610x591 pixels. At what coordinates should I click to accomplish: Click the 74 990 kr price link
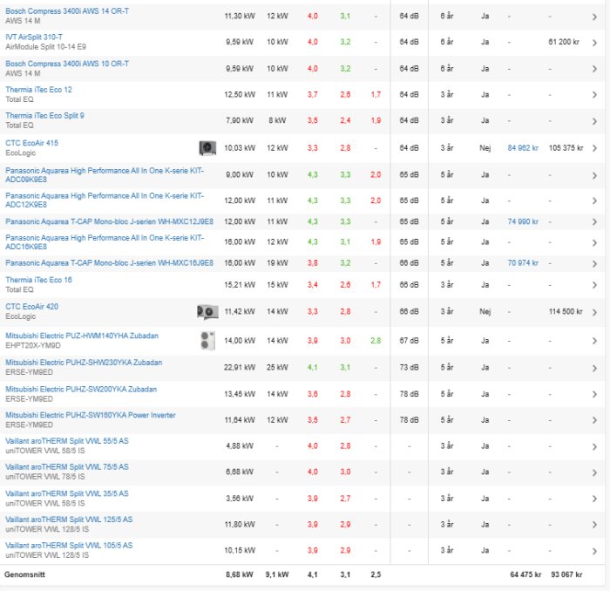coord(524,222)
